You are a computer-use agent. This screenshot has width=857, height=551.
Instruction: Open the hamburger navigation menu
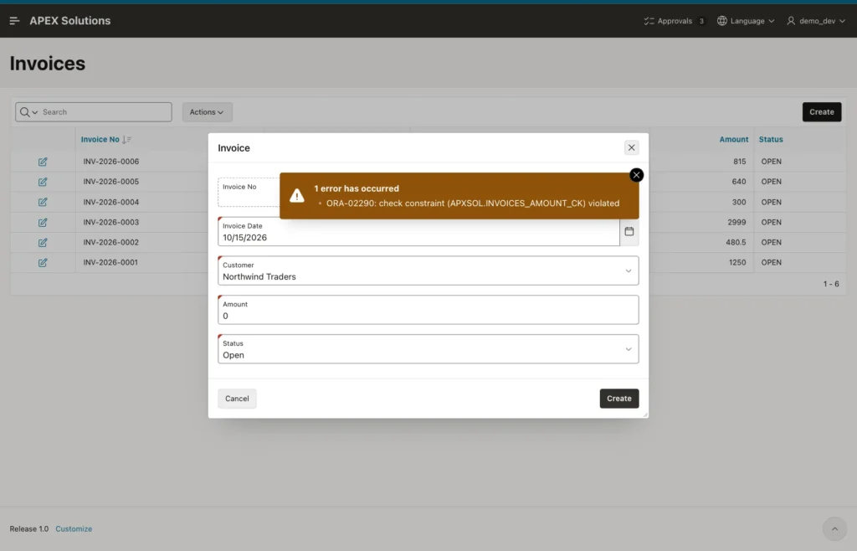pos(15,21)
